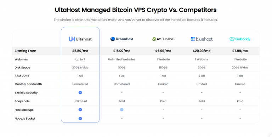Viewport: 272px width, 137px height.
Task: Click bluehost's $29.99/mo starting price
Action: [202, 51]
